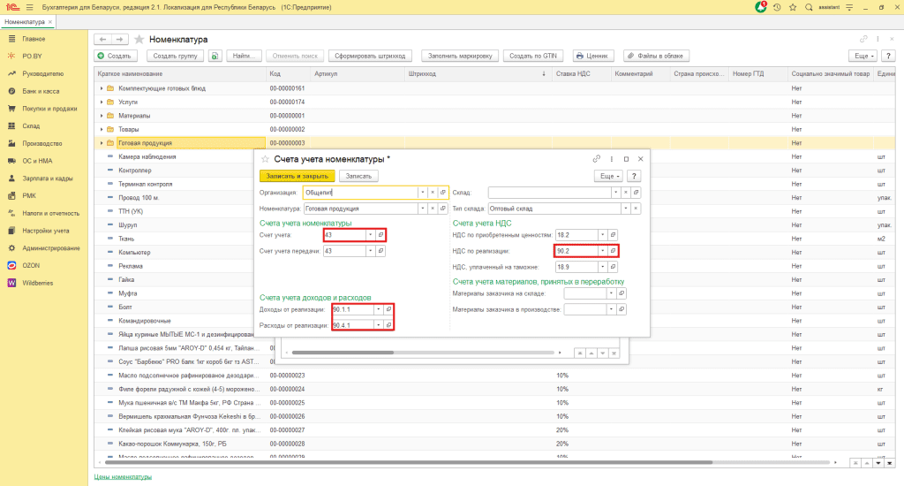
Task: Open the НДС, уплаченный на таможне dropdown
Action: [602, 267]
